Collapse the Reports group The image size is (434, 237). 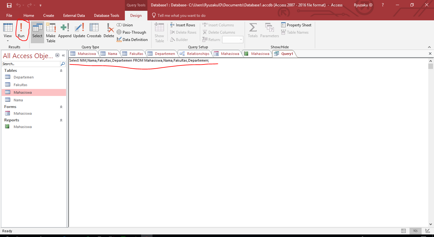(x=61, y=120)
